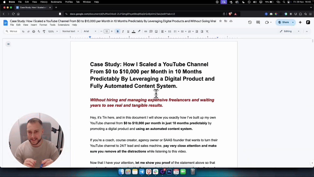Click the Share button
Image resolution: width=314 pixels, height=177 pixels.
pos(283,22)
